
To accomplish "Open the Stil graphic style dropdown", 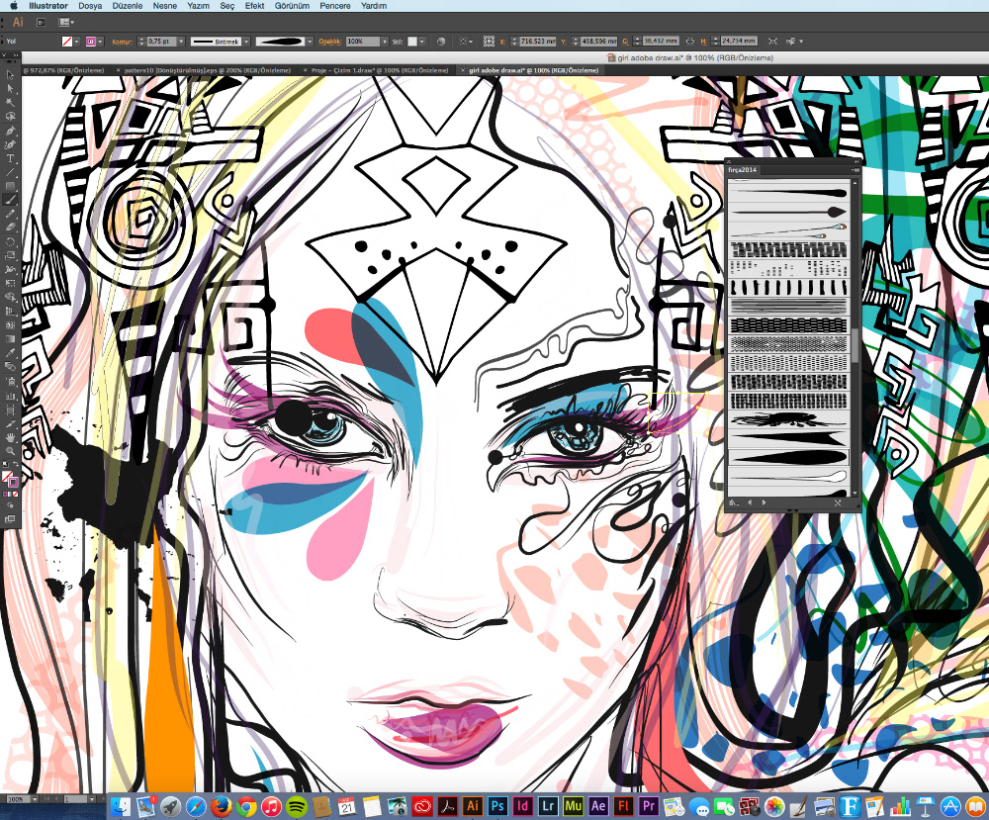I will pos(422,42).
